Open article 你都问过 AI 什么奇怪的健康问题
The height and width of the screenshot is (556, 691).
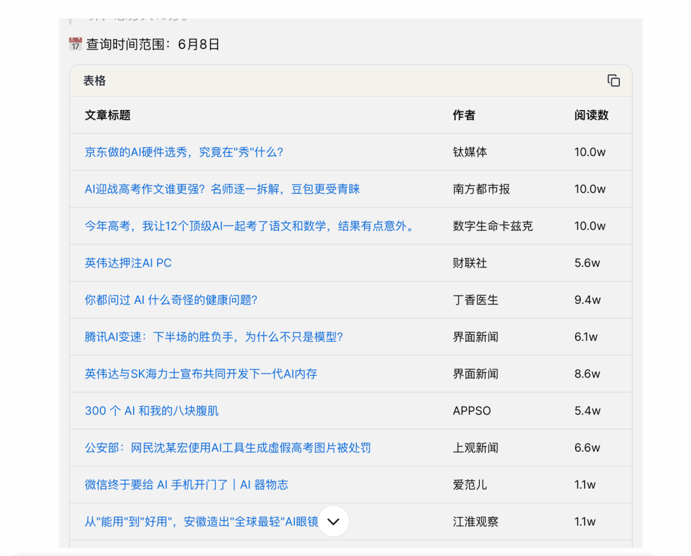[x=171, y=300]
